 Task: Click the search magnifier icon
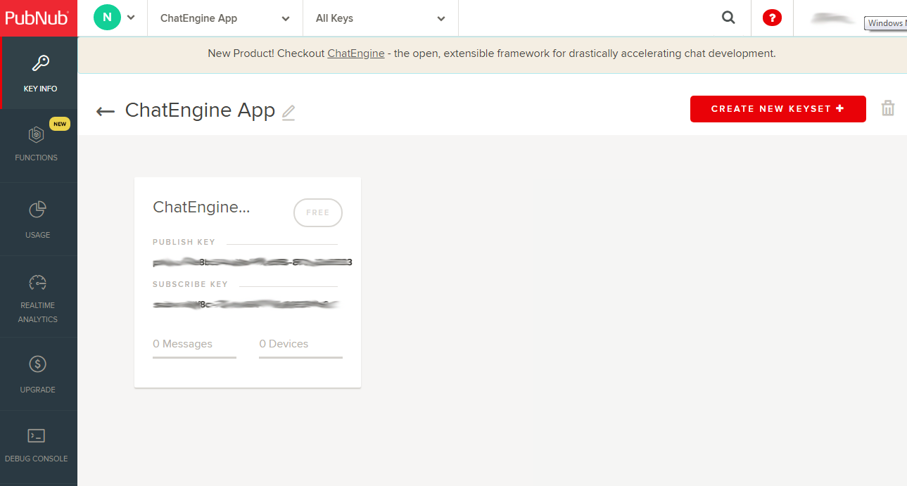point(728,18)
